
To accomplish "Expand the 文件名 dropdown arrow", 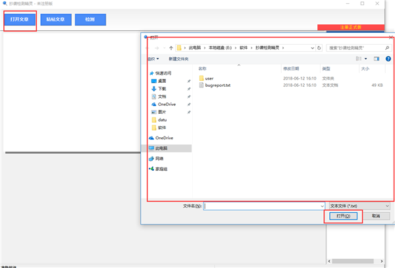I will (x=321, y=206).
